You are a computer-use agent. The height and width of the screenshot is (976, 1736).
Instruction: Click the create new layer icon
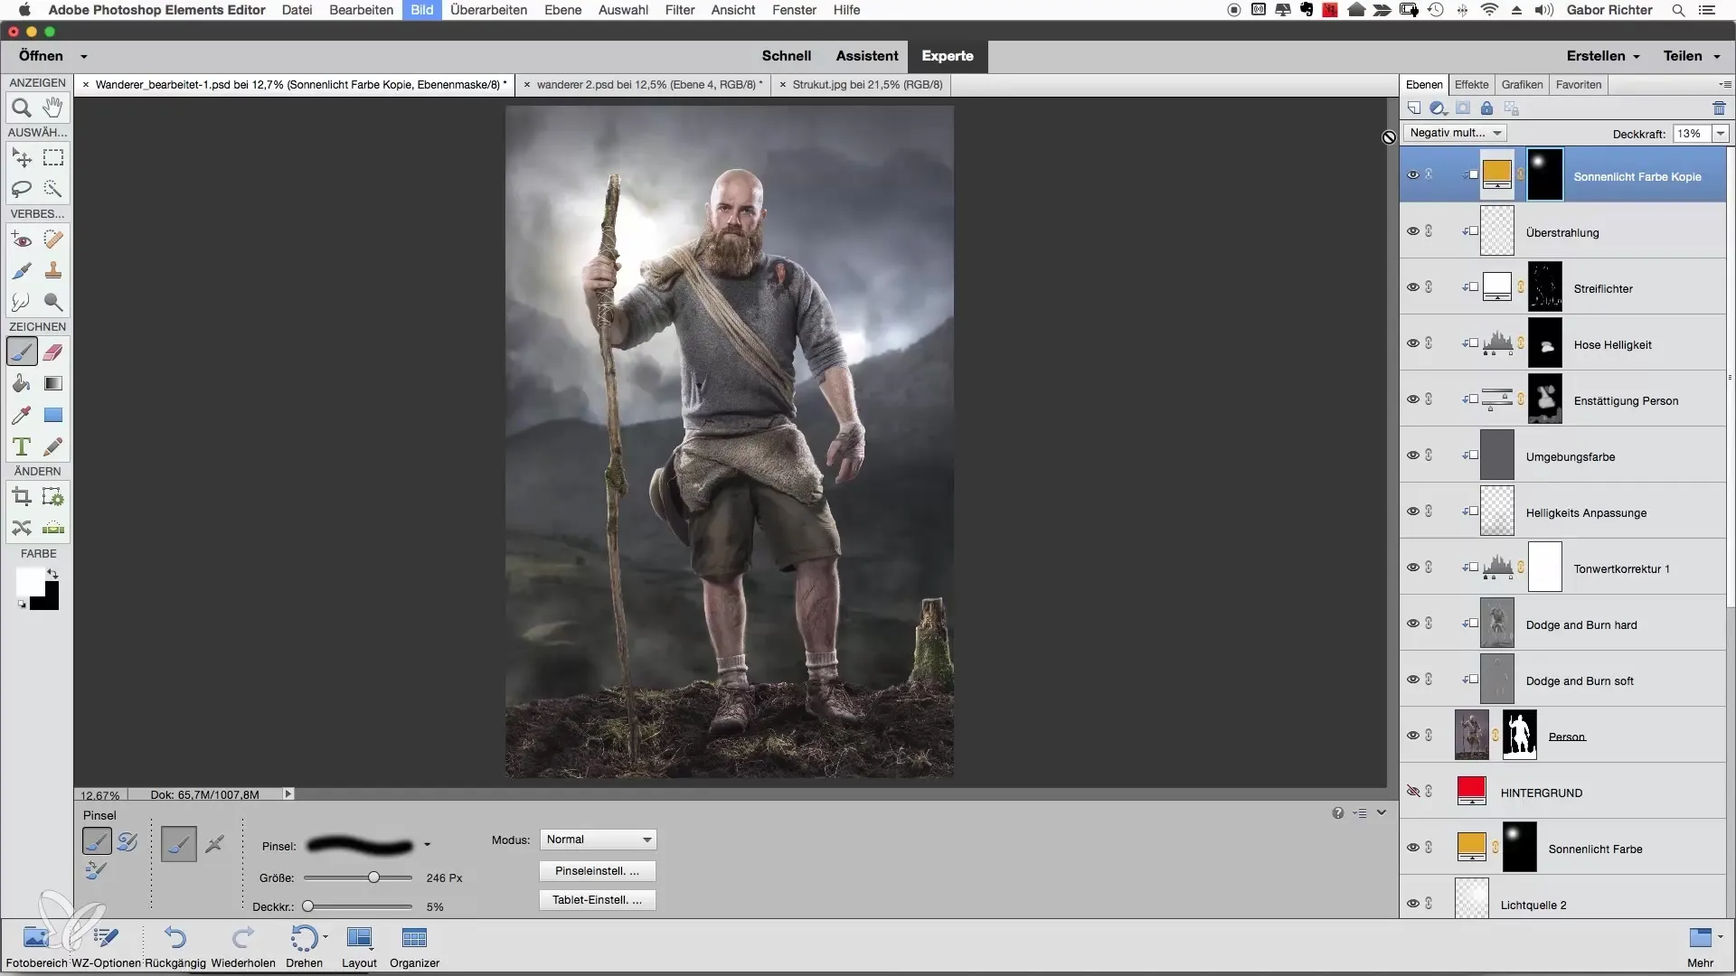[1414, 108]
